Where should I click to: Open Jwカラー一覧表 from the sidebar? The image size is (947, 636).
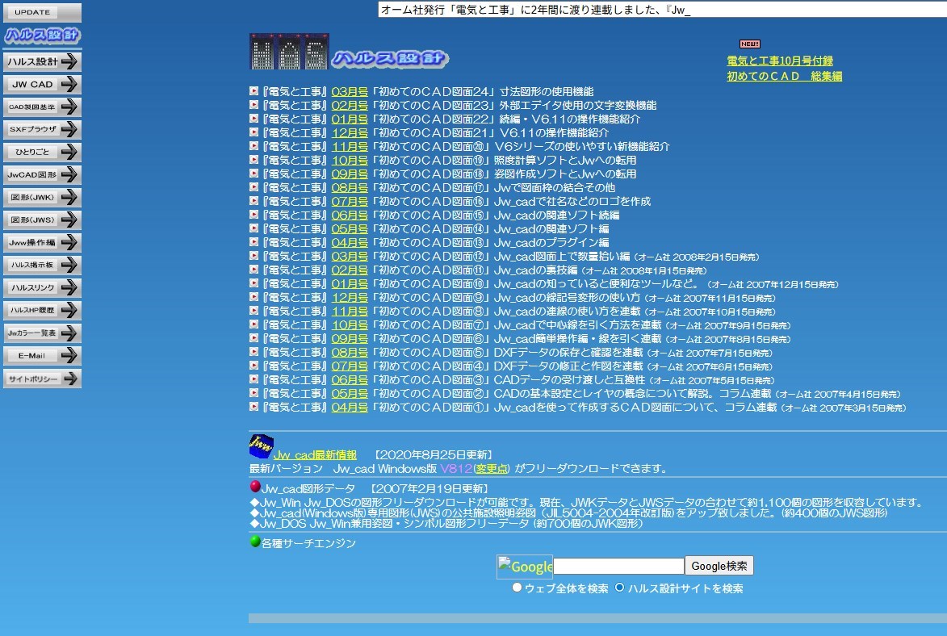pos(42,333)
